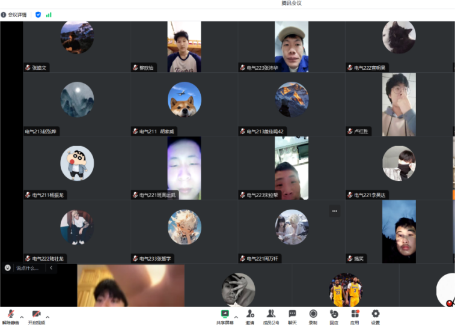455x325 pixels.
Task: Toggle 解除静音 microphone unmute
Action: tap(11, 316)
